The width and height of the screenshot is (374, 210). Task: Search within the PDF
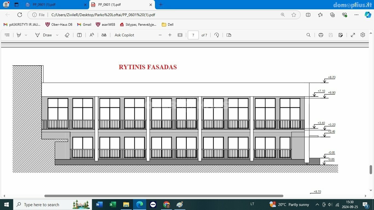309,35
